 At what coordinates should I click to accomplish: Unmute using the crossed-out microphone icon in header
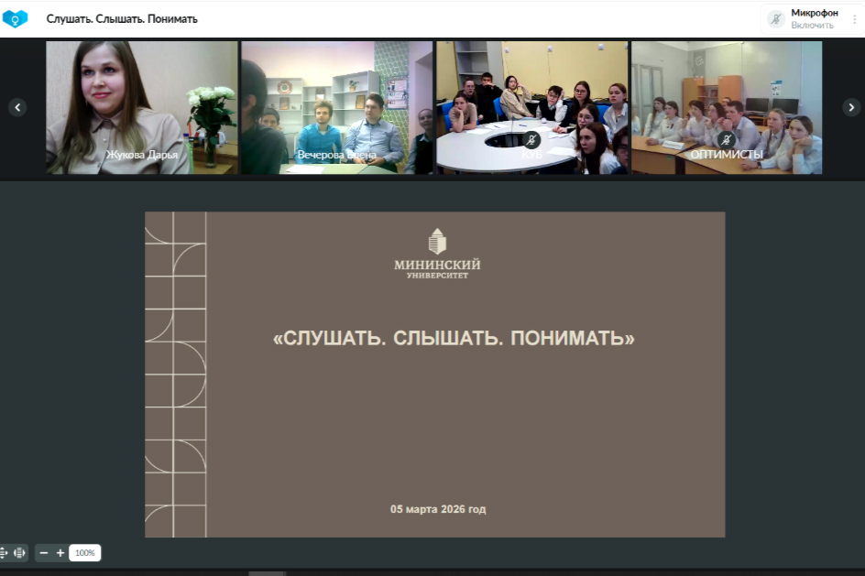[776, 18]
